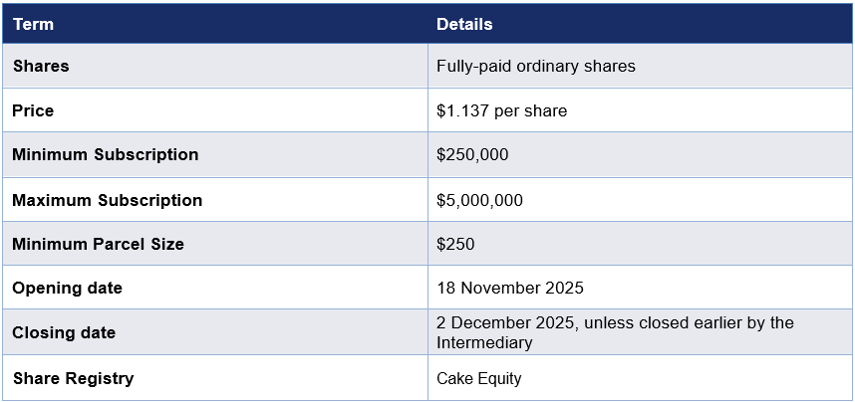This screenshot has width=855, height=402.
Task: Click the Details column header
Action: coord(464,24)
